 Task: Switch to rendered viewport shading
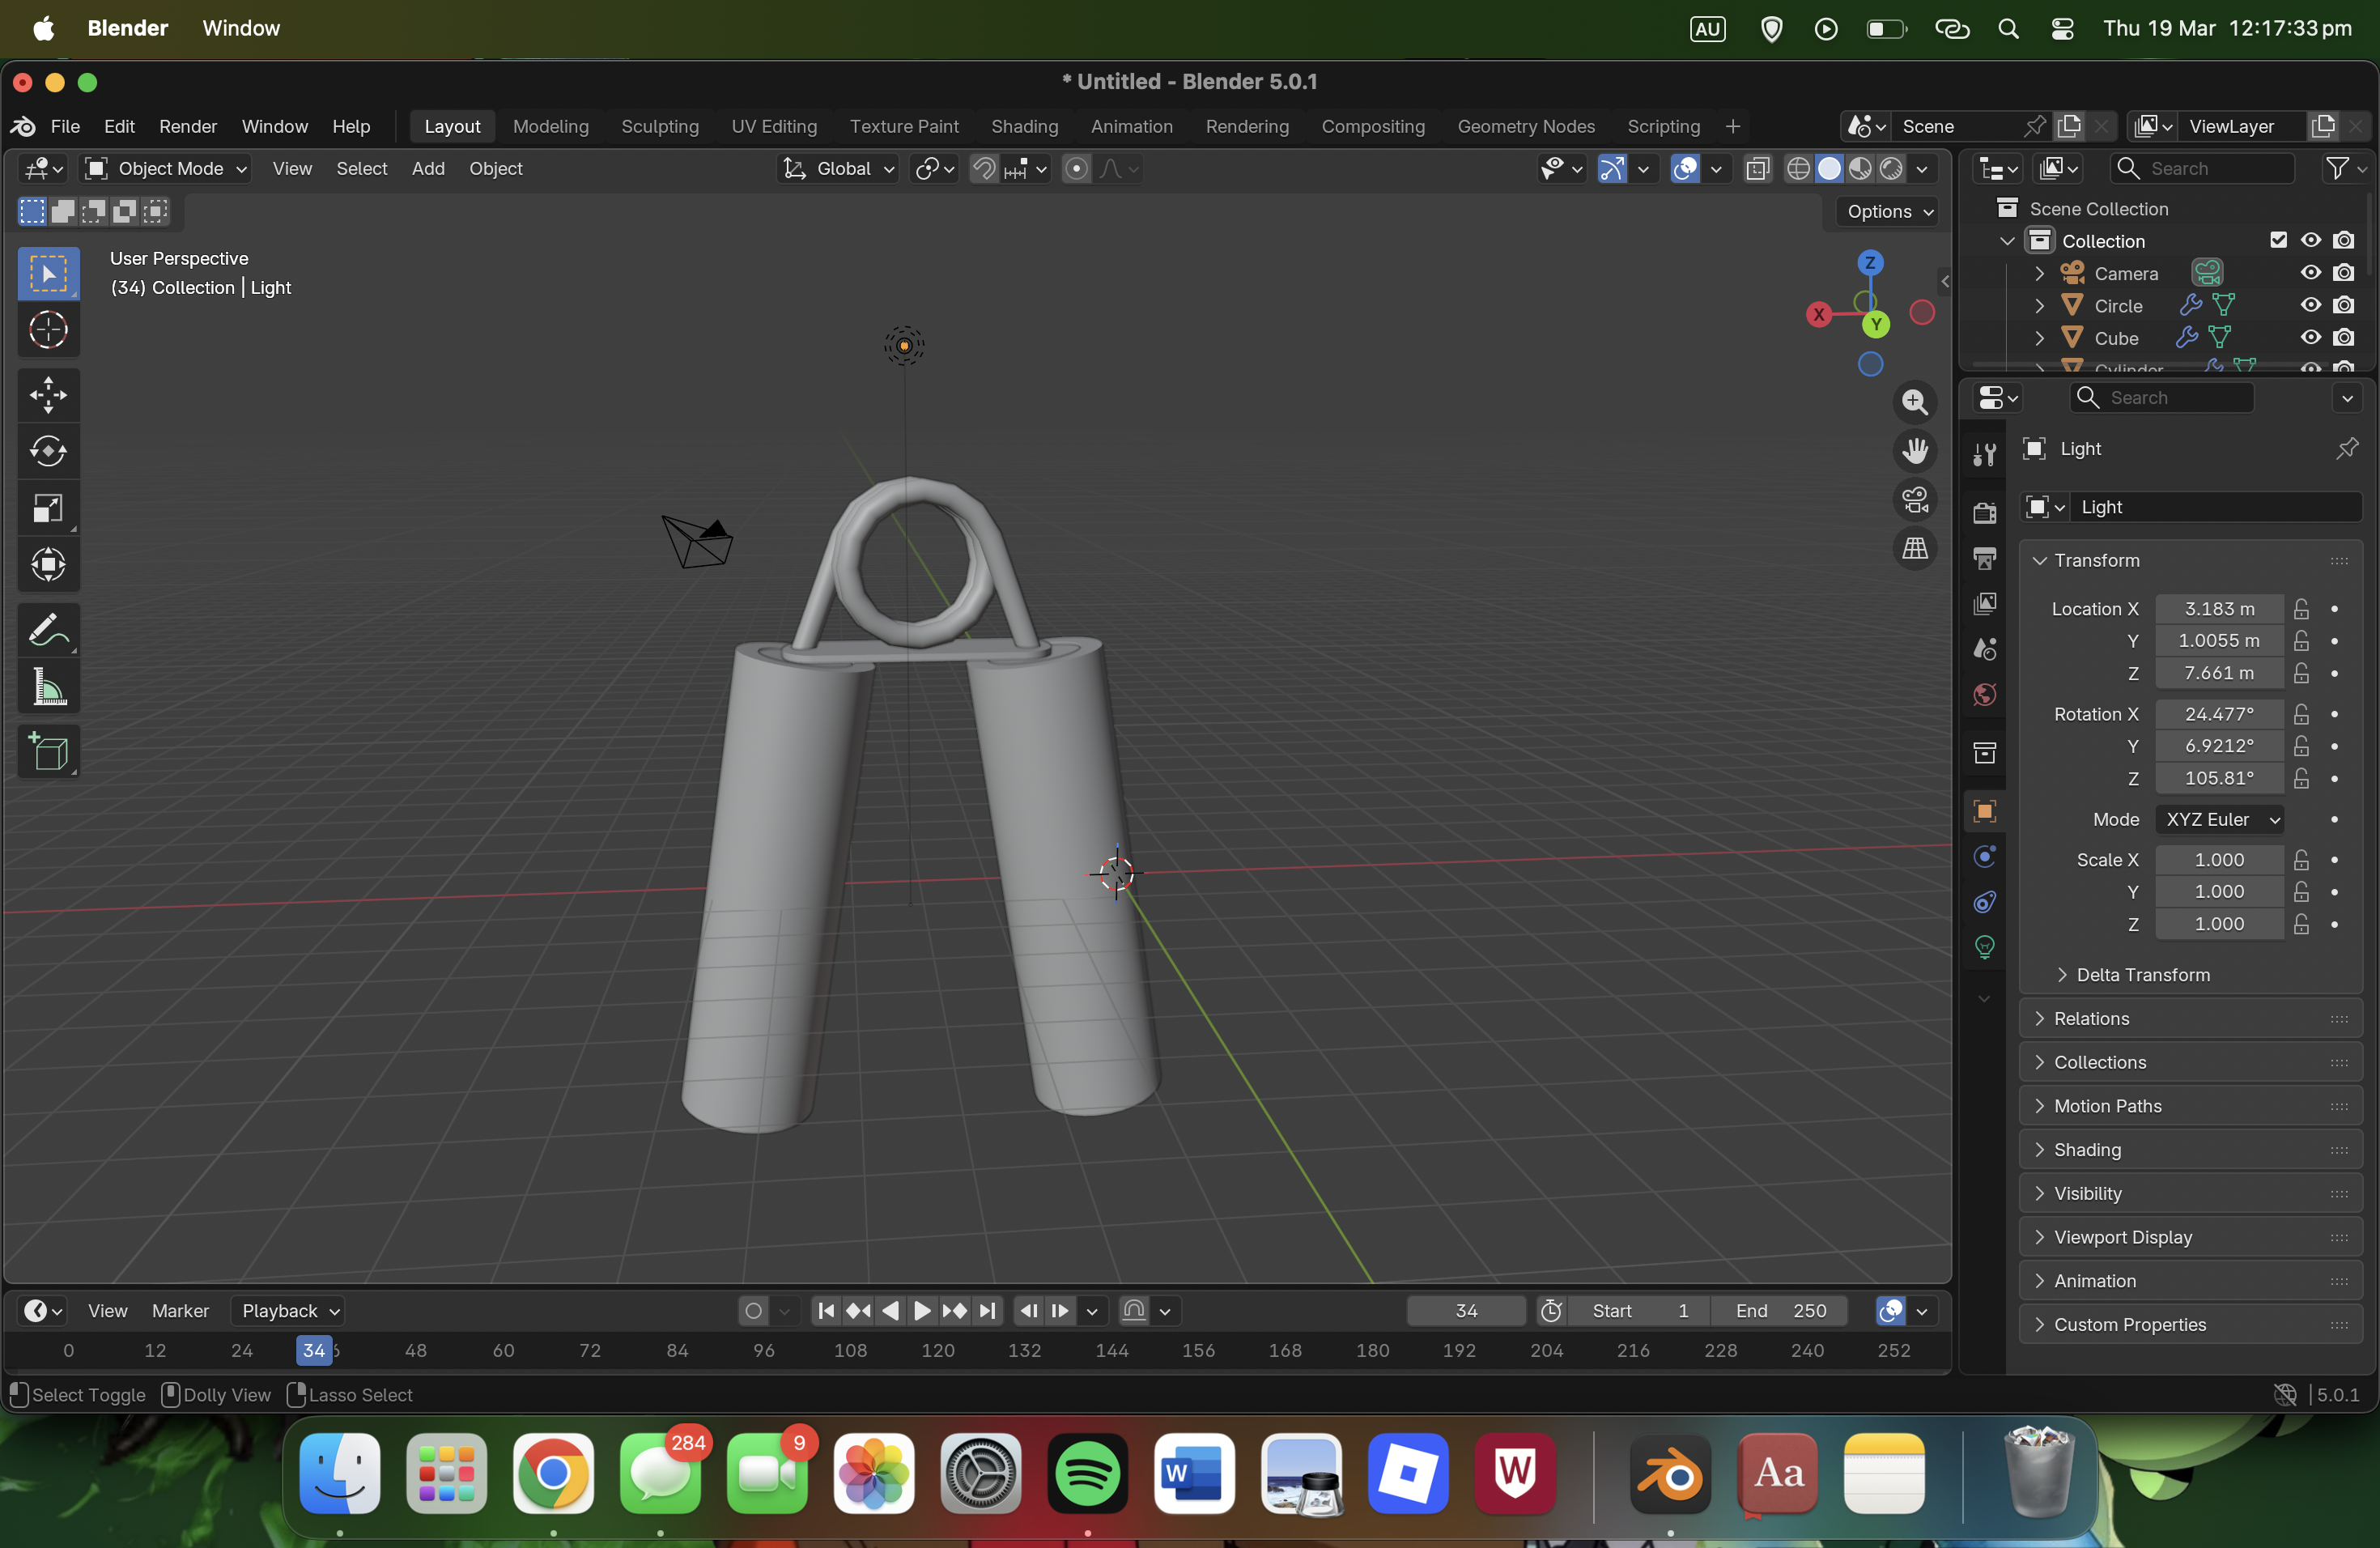tap(1891, 169)
